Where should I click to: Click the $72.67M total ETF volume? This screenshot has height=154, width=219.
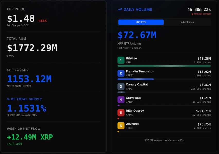(x=137, y=35)
